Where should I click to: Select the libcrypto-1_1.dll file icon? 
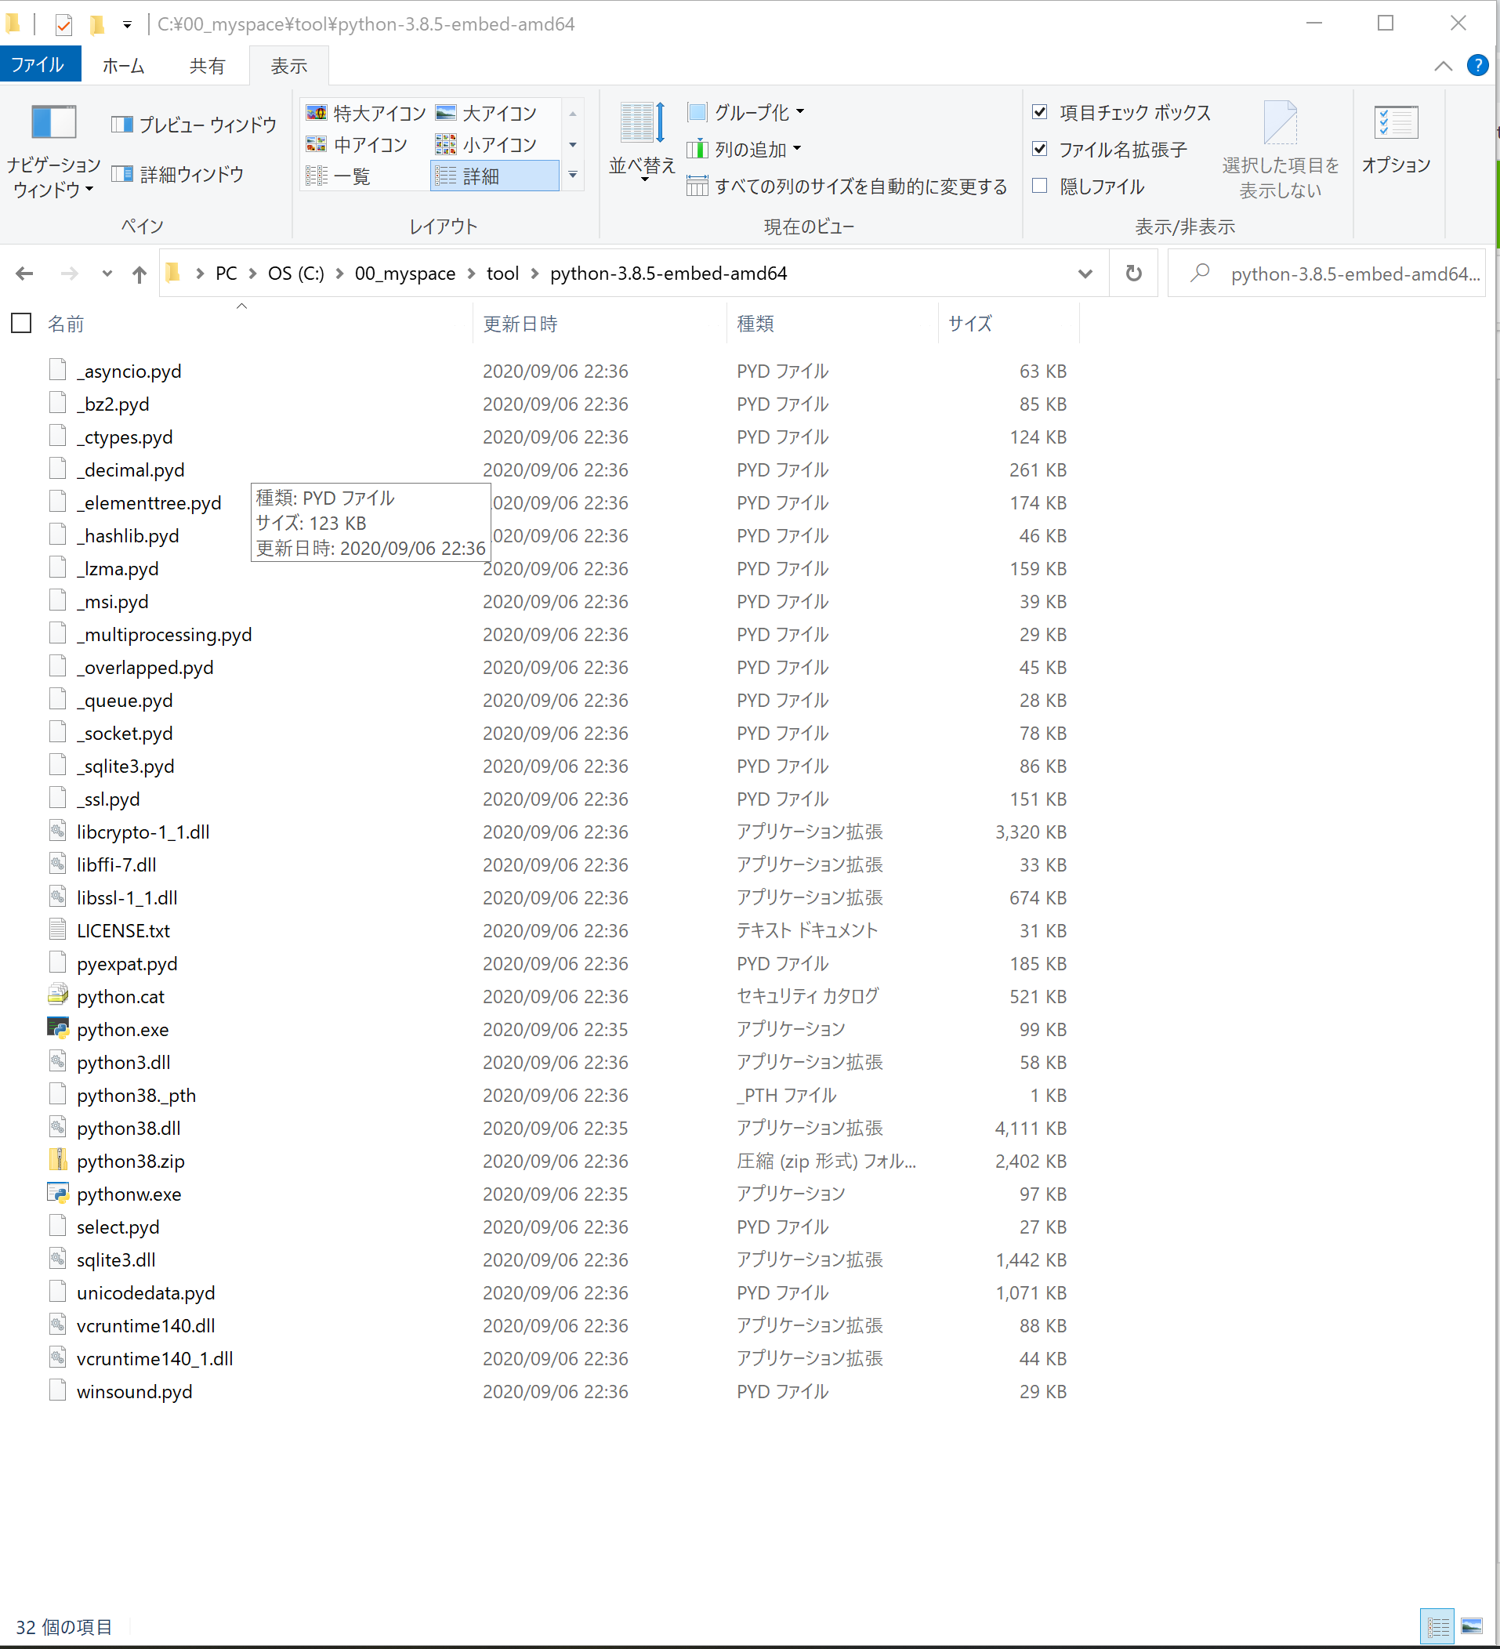57,831
